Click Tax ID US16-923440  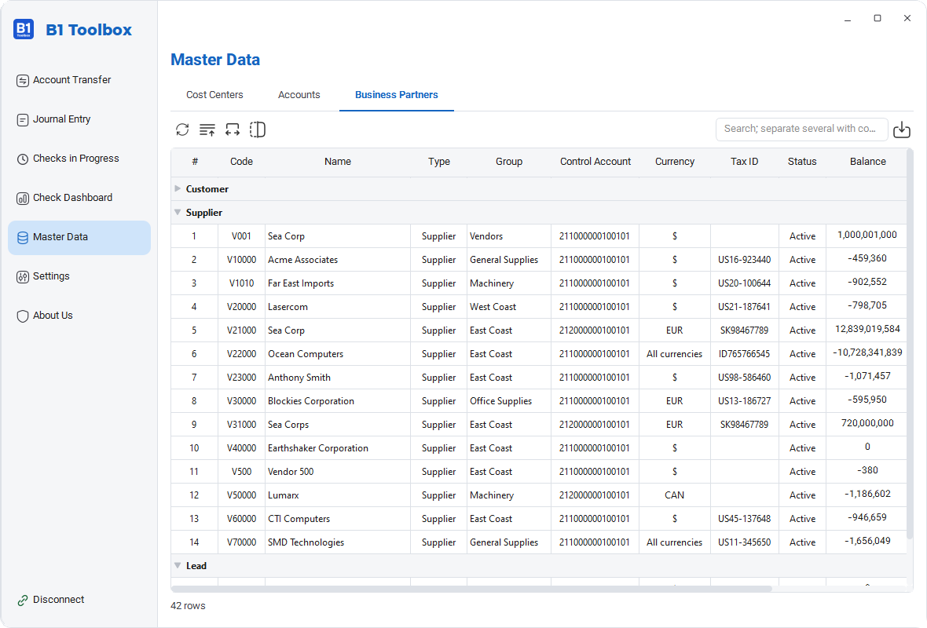tap(744, 259)
